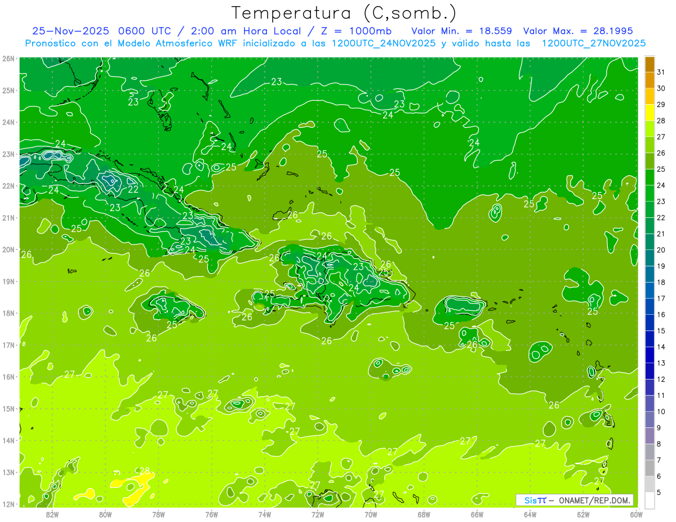Click the blue legend swatch between 16 and 17
The width and height of the screenshot is (676, 522).
650,306
